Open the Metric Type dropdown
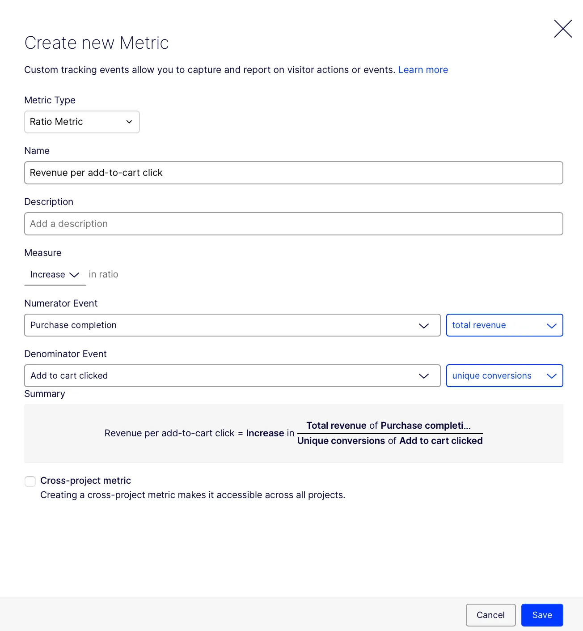Image resolution: width=583 pixels, height=631 pixels. (82, 122)
